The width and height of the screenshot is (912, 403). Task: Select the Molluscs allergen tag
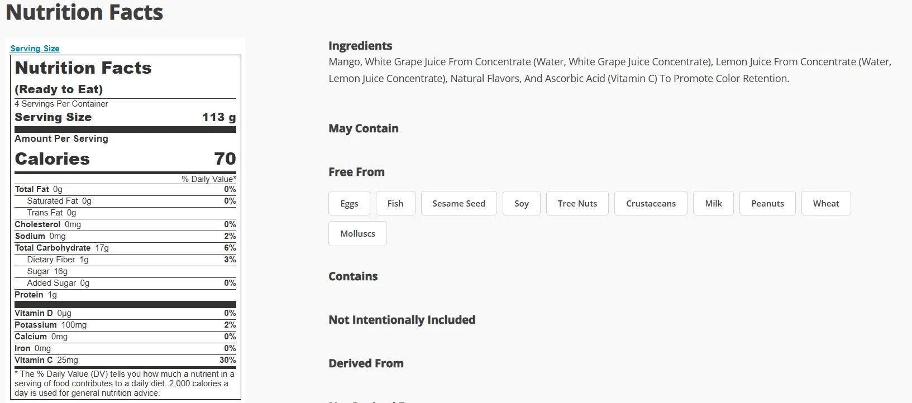click(357, 233)
